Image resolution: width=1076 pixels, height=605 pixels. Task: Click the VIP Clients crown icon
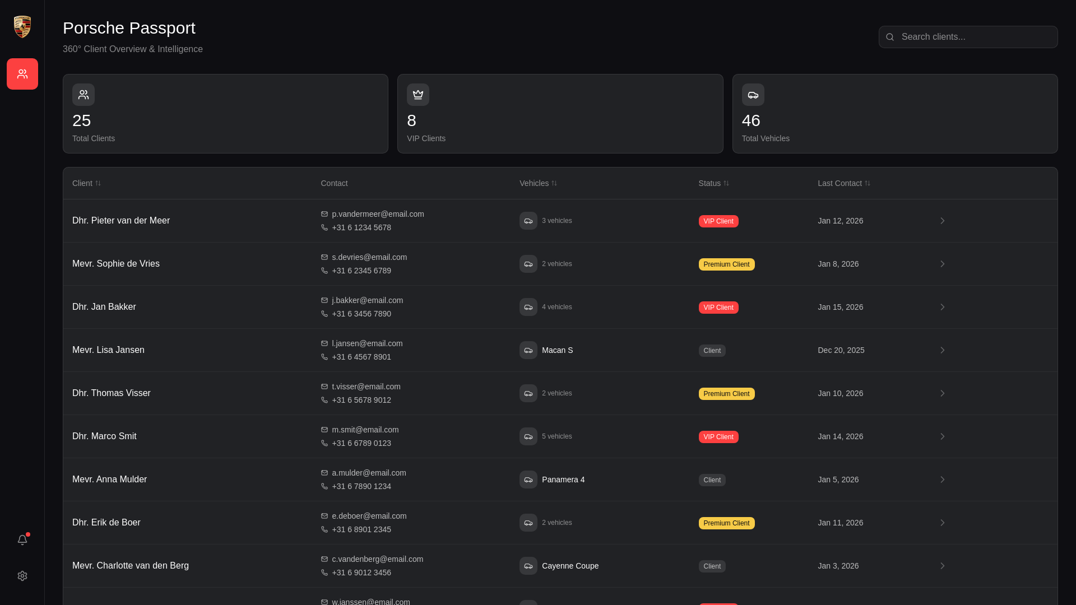click(418, 95)
